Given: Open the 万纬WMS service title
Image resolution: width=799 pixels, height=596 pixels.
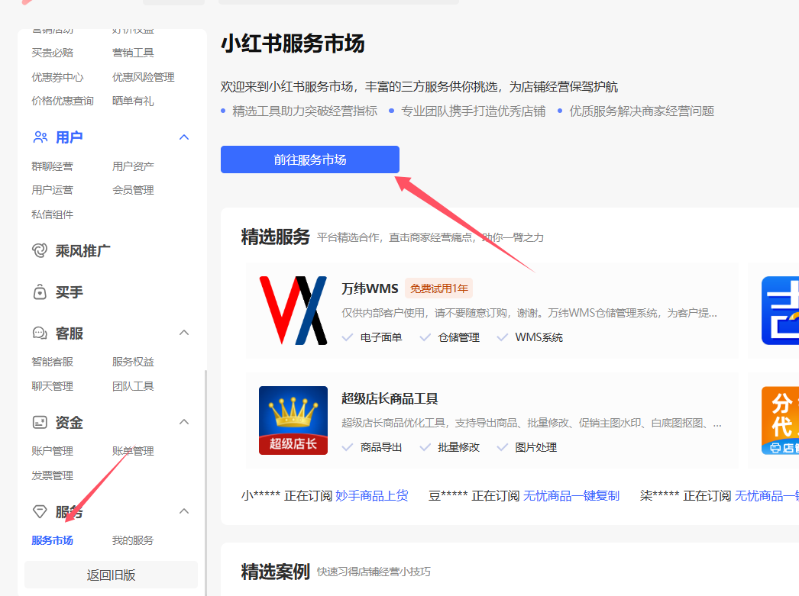Looking at the screenshot, I should coord(370,288).
